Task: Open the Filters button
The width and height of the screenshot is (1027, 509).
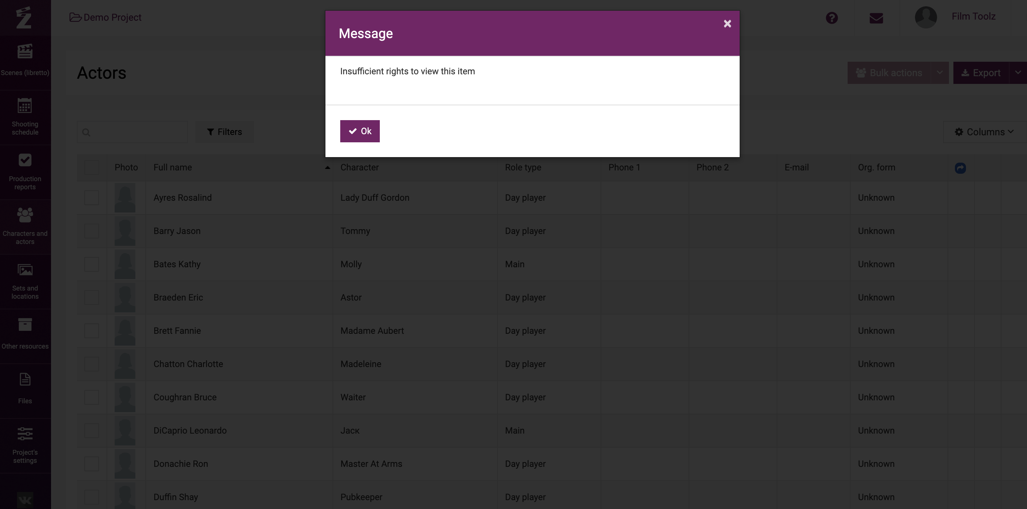Action: 224,132
